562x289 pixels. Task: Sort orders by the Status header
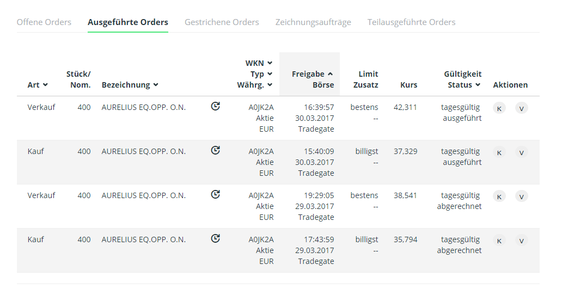click(x=464, y=85)
